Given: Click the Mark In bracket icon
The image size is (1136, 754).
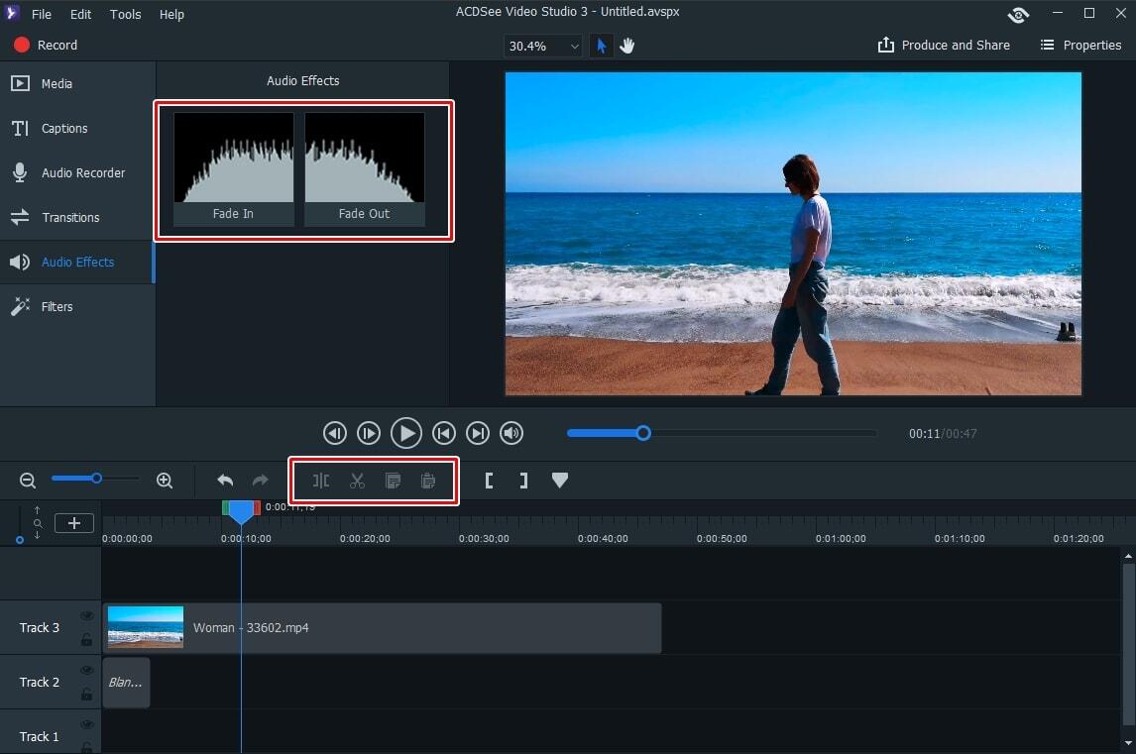Looking at the screenshot, I should pyautogui.click(x=489, y=481).
